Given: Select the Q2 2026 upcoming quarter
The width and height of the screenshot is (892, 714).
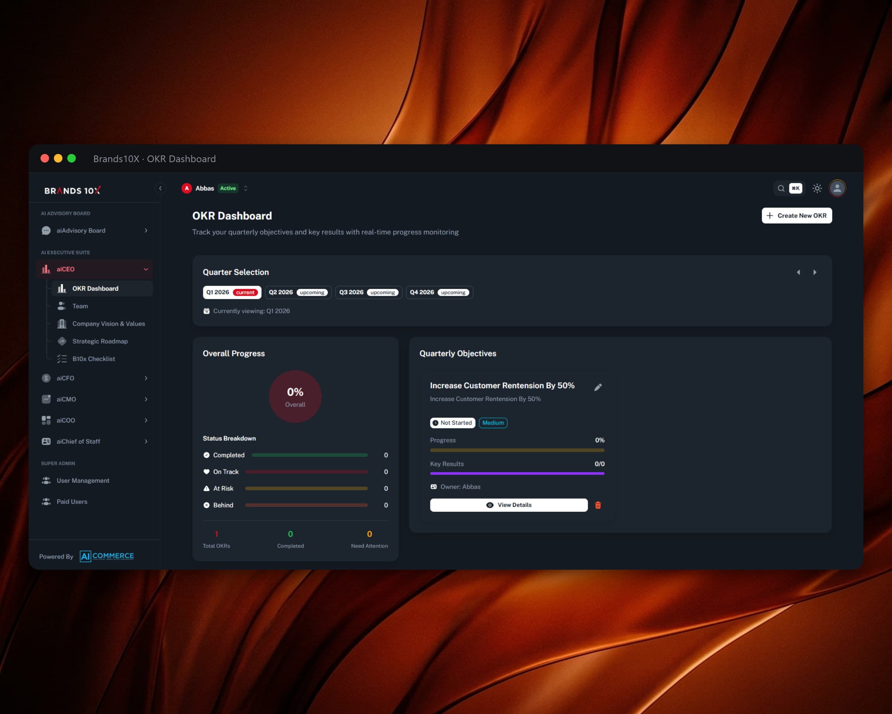Looking at the screenshot, I should click(x=298, y=292).
